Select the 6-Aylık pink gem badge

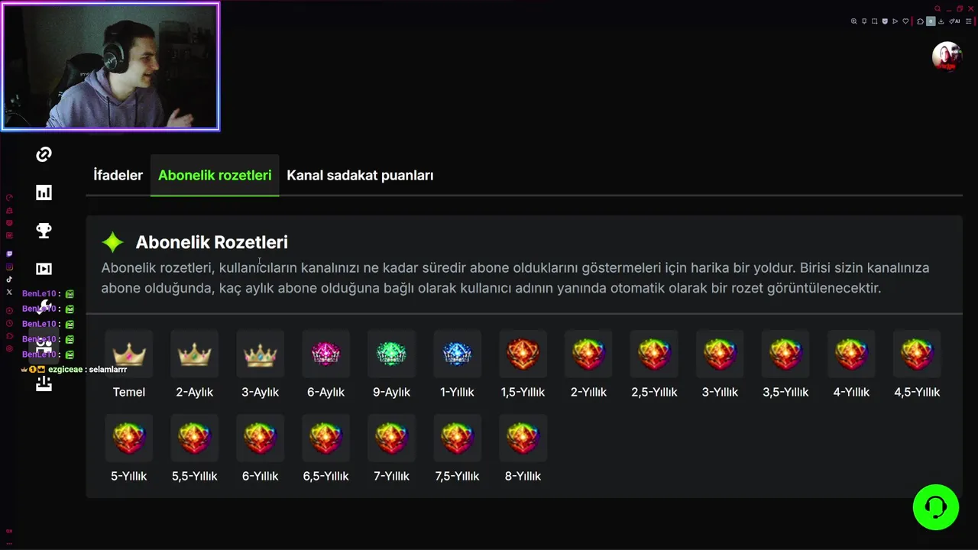tap(326, 354)
